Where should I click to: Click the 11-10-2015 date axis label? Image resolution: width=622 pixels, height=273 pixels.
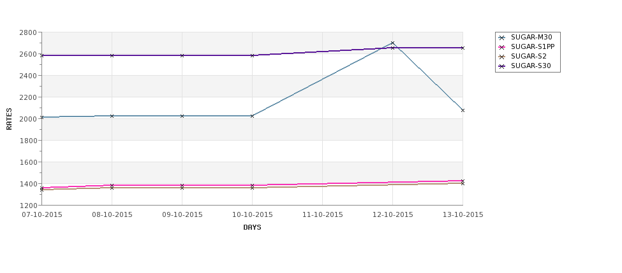coord(323,215)
